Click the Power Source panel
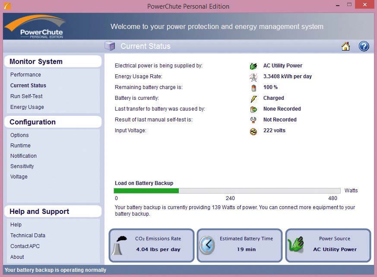 click(328, 245)
